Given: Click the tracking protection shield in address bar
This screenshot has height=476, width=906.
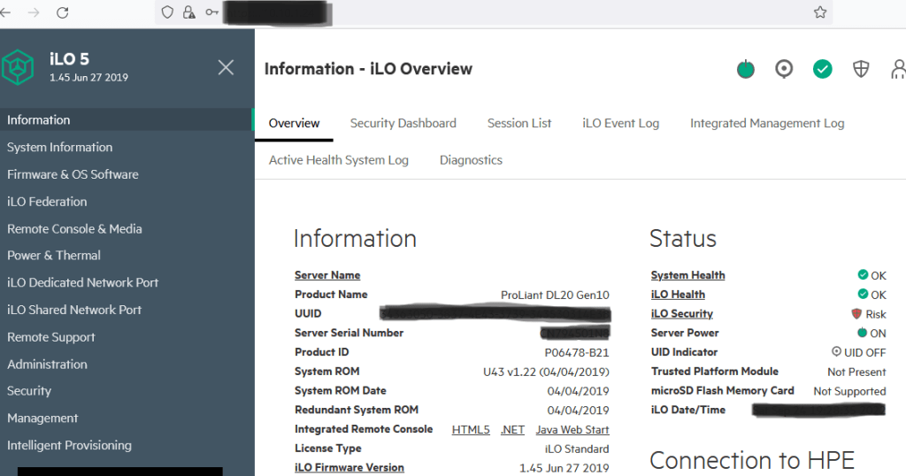Looking at the screenshot, I should tap(167, 12).
